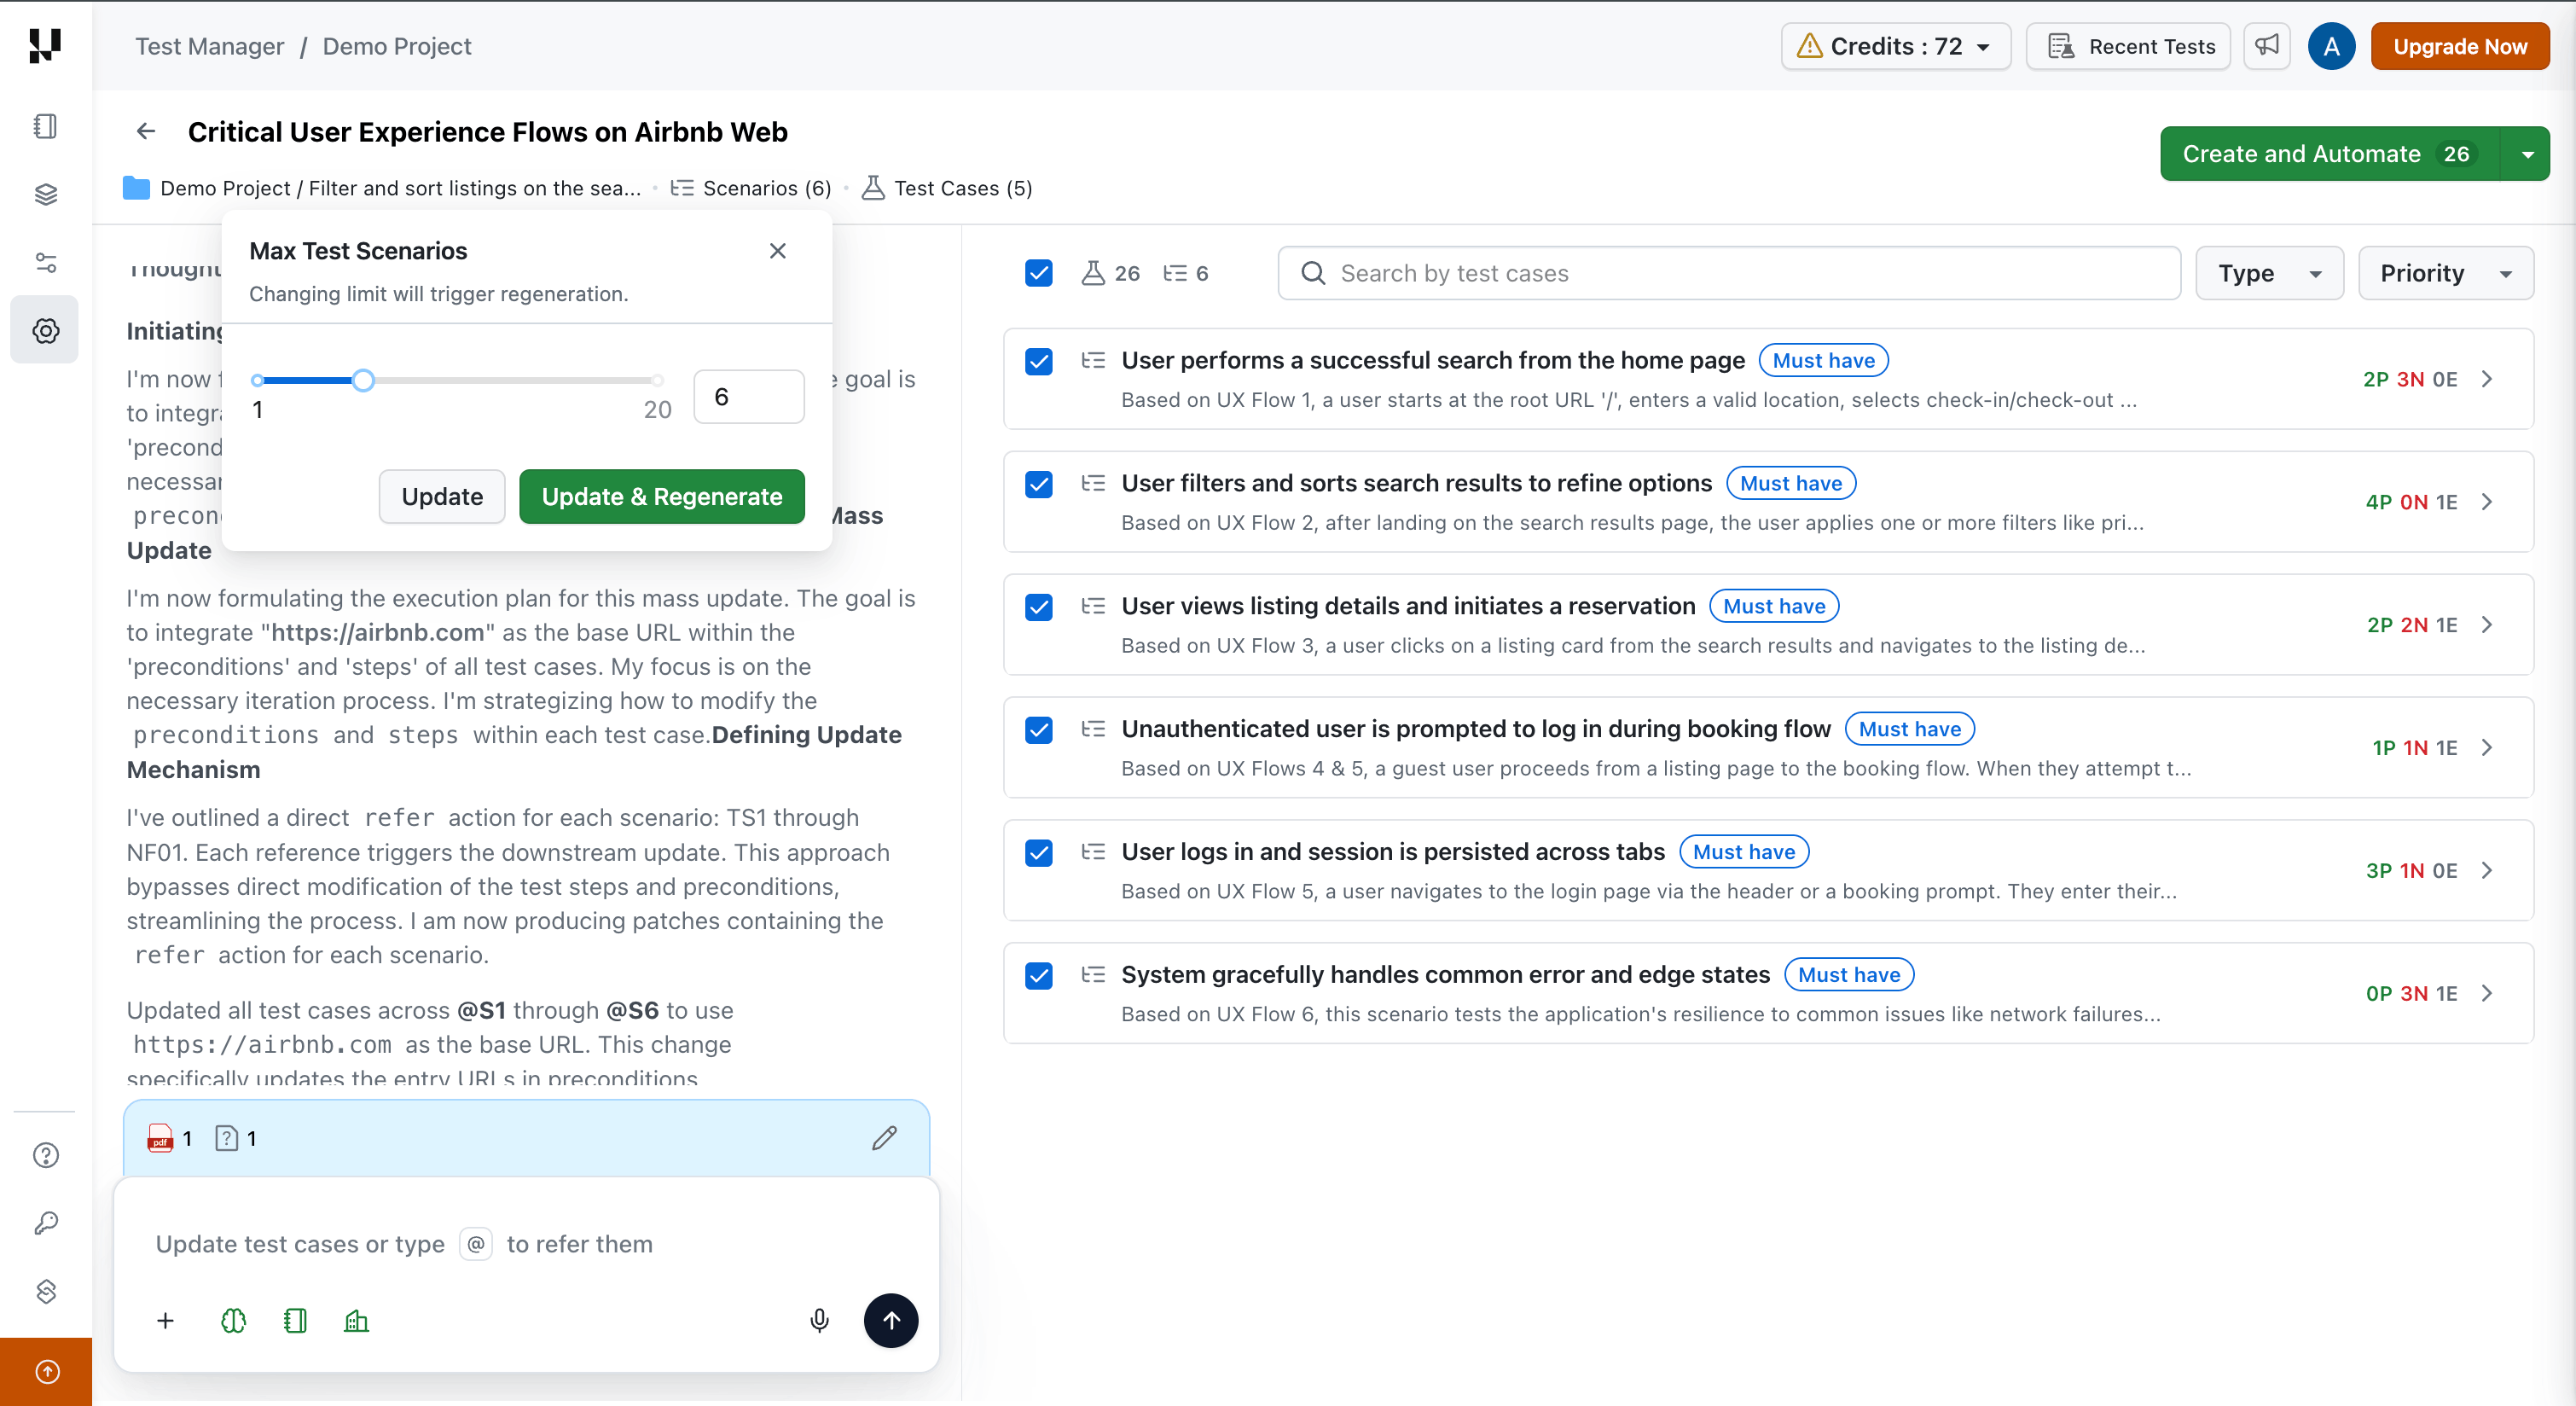Screen dimensions: 2576x1406
Task: Switch to the Scenarios (6) tab
Action: click(751, 188)
